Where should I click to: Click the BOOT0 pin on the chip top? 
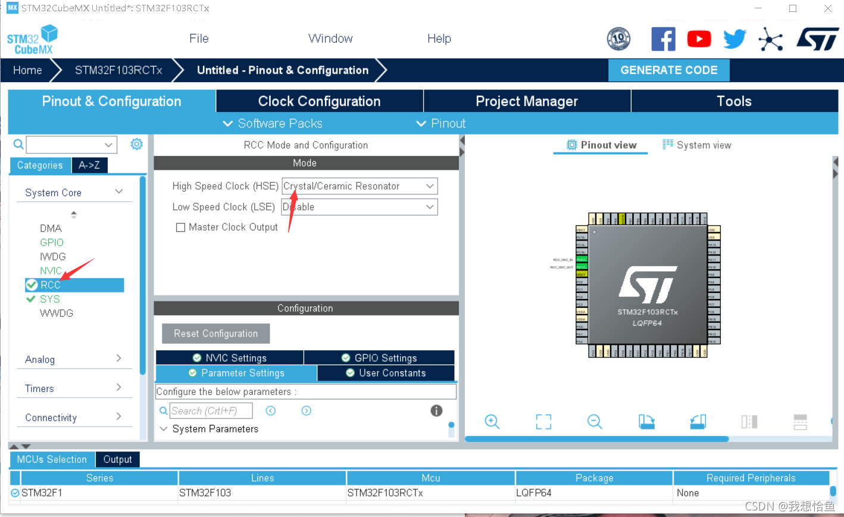pyautogui.click(x=622, y=219)
